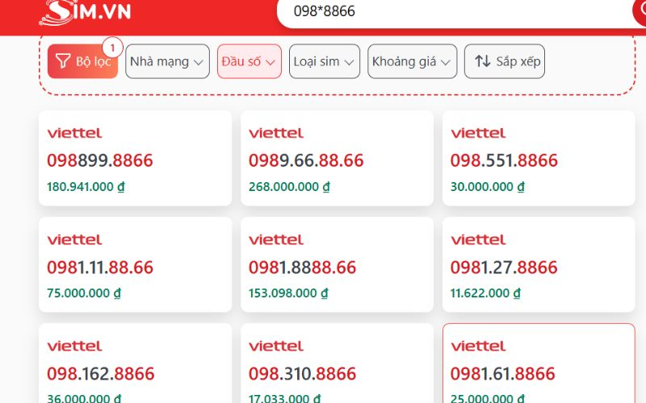Click Viettel logo on the 0981.11.88.66 card
This screenshot has height=403, width=646.
click(74, 239)
